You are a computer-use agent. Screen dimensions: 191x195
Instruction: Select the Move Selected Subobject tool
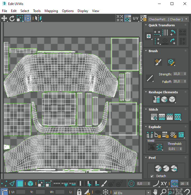pos(4,18)
